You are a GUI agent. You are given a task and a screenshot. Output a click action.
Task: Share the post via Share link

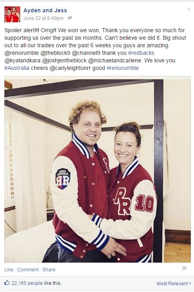pos(49,270)
